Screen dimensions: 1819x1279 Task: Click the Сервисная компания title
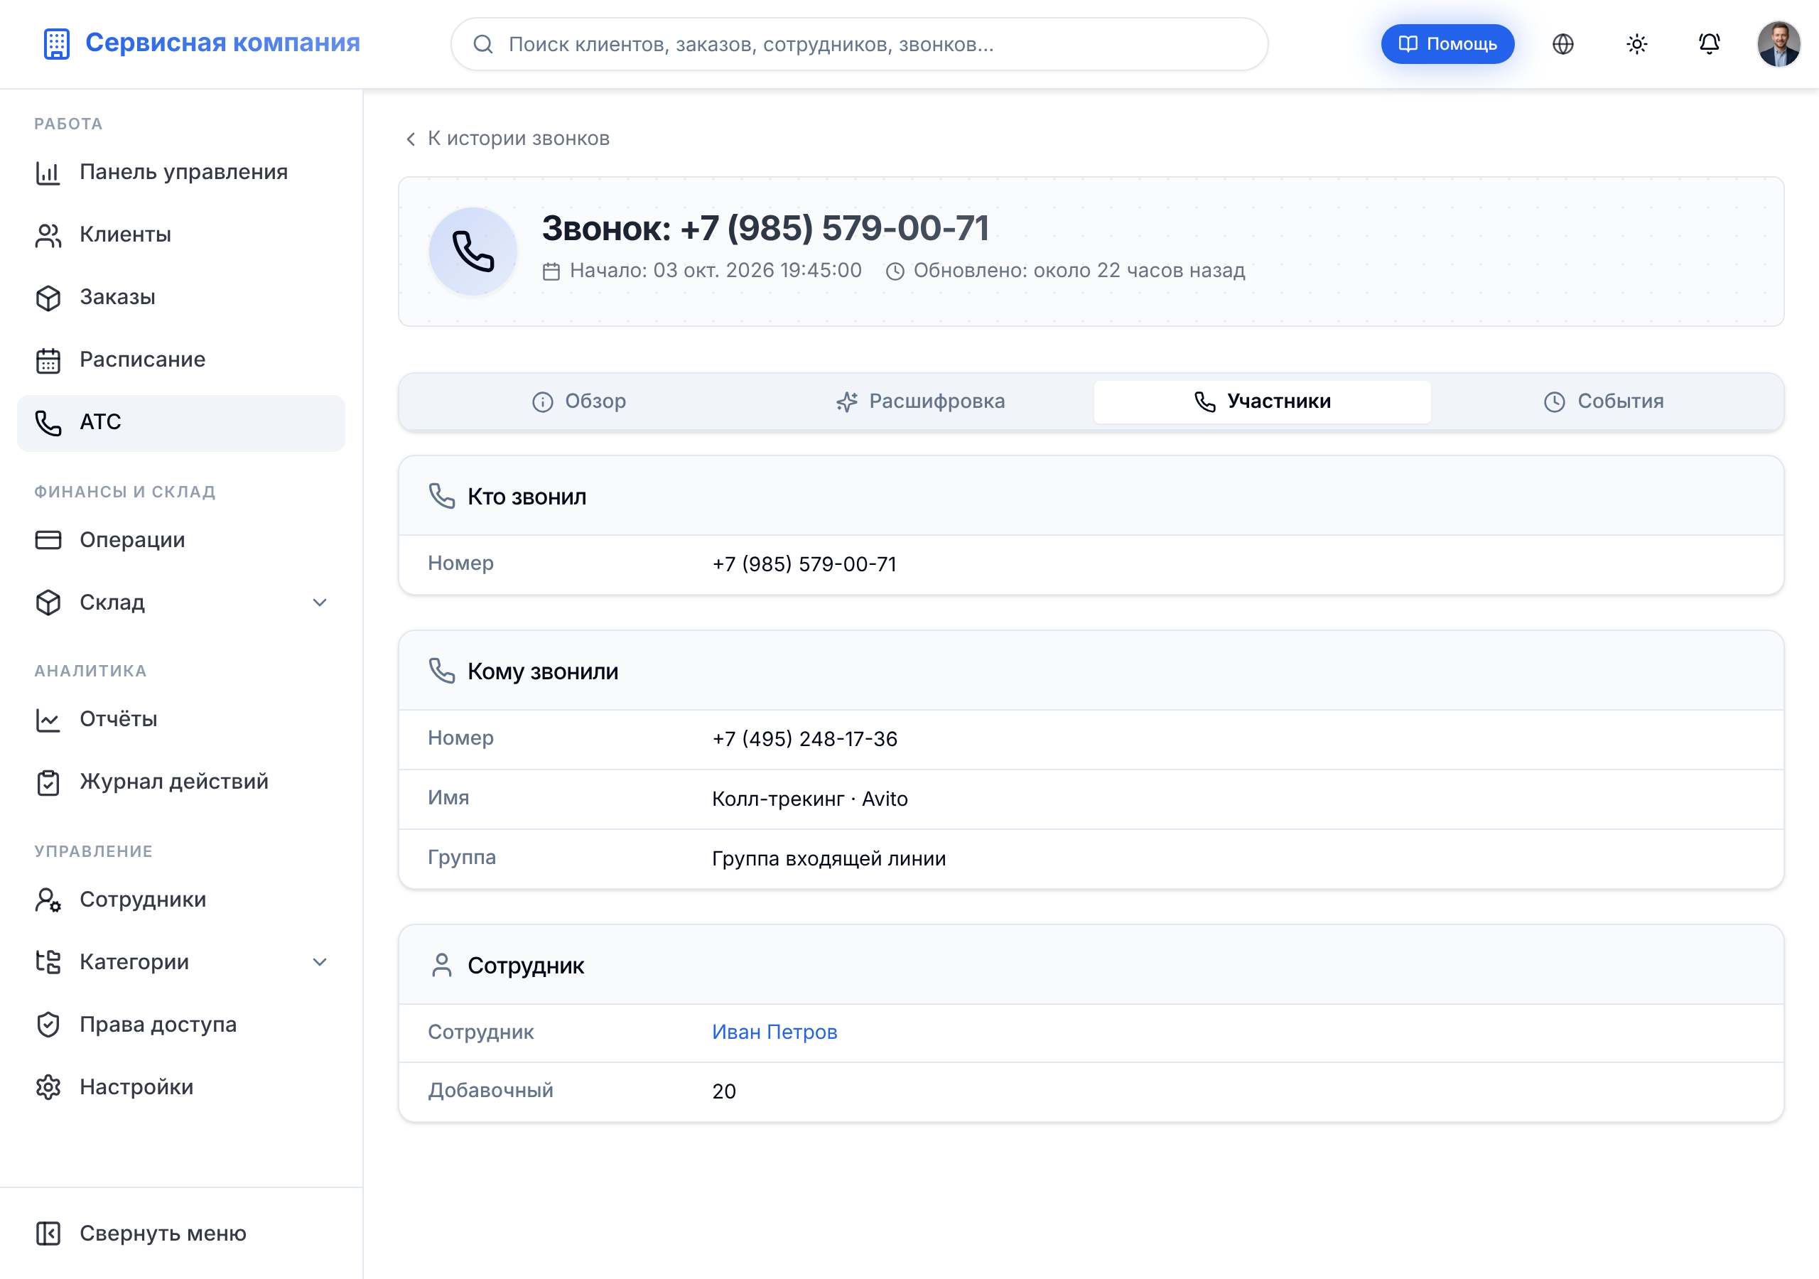coord(222,43)
